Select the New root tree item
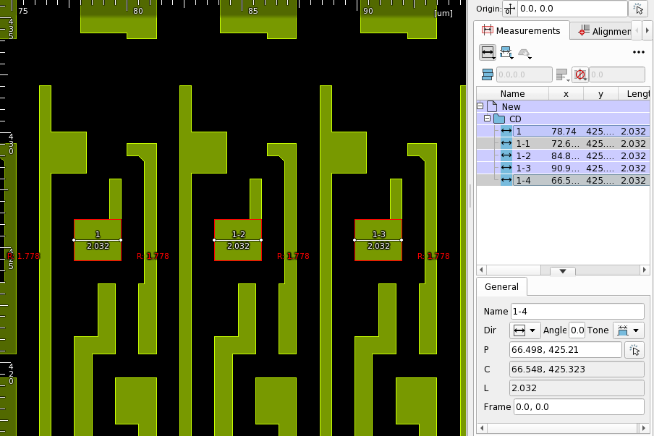This screenshot has height=436, width=654. [563, 106]
